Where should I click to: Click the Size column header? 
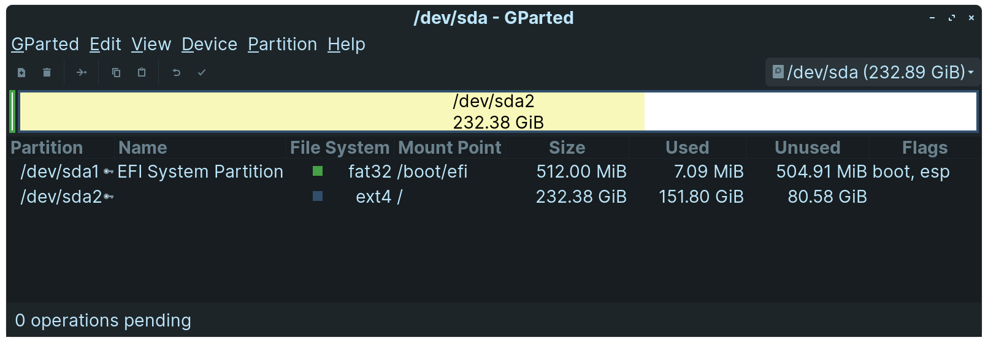(x=567, y=148)
